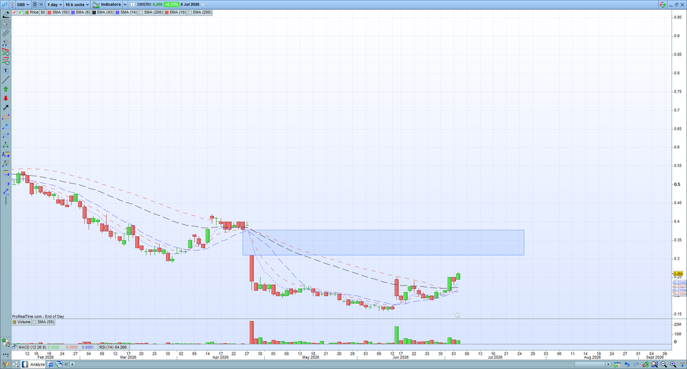Click the green up-arrow icon in legend row

pos(20,12)
